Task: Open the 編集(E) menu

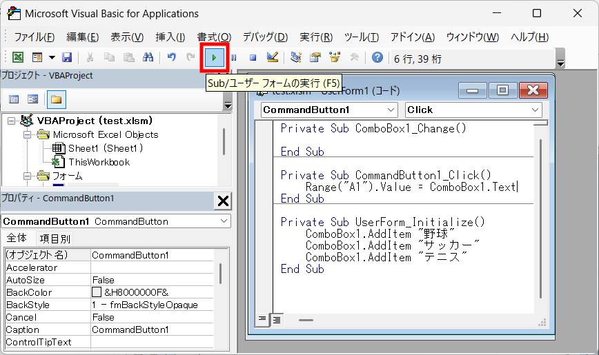Action: pos(83,37)
